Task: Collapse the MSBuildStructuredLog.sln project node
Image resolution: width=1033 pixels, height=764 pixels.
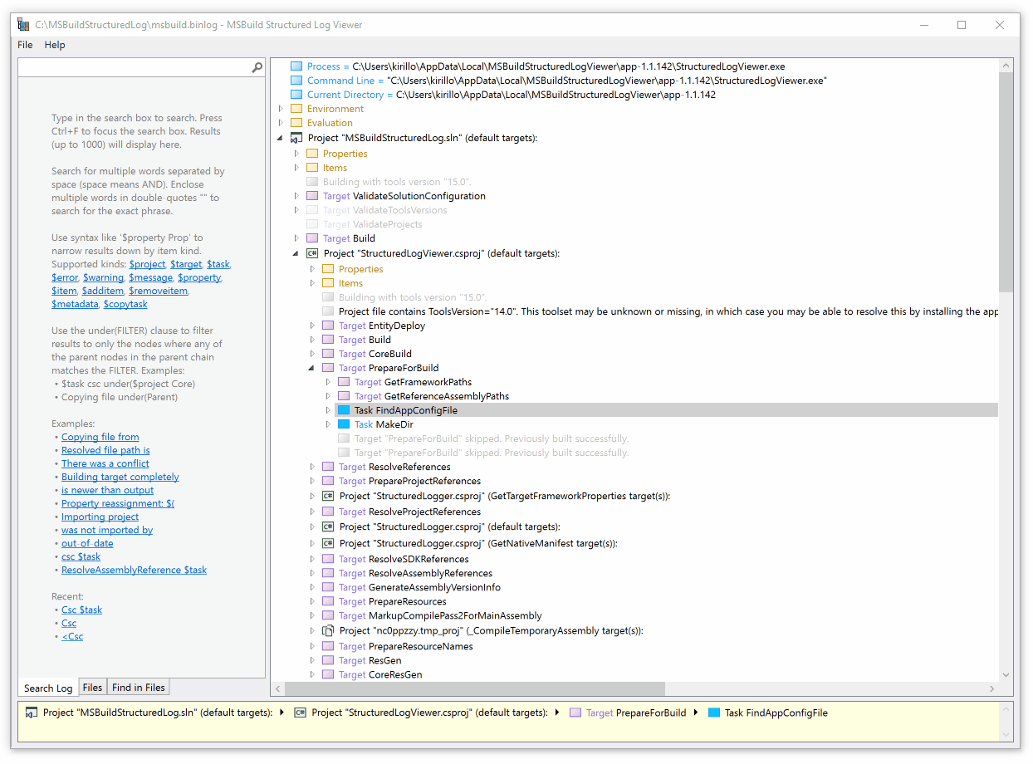Action: pos(281,138)
